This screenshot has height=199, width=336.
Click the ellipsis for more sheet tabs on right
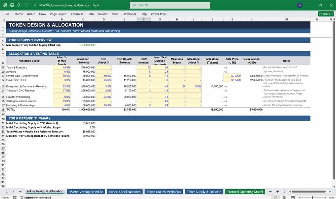coord(270,192)
